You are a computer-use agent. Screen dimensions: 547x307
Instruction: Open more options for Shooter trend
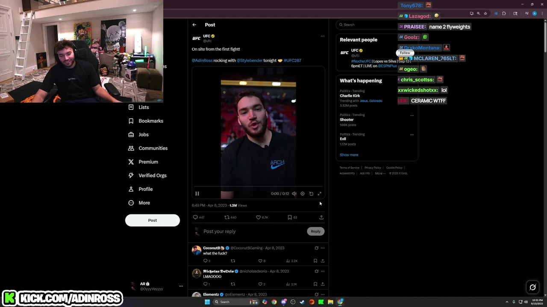412,115
